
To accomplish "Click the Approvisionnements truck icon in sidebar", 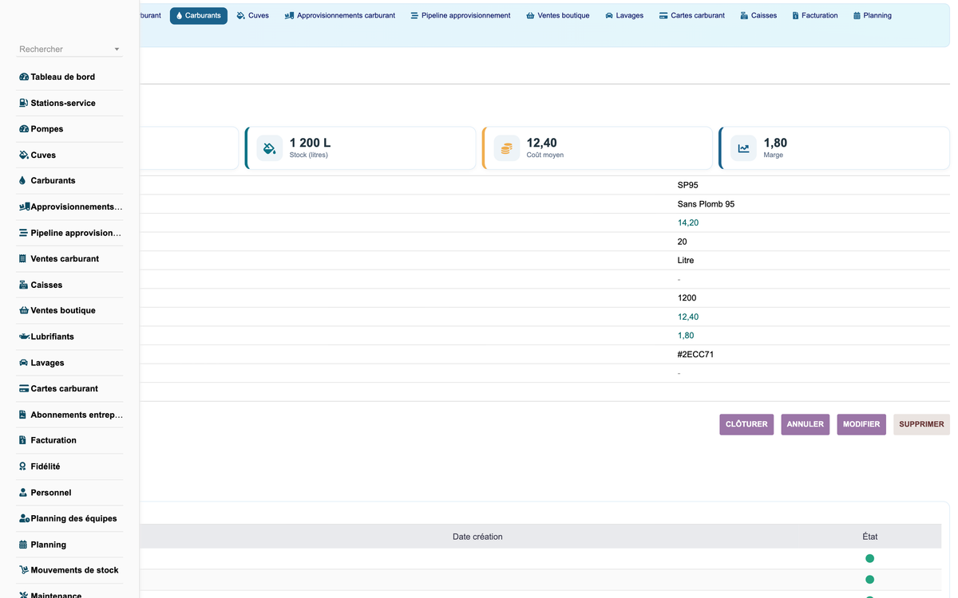I will pos(25,207).
